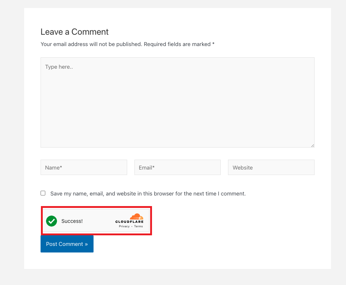Image resolution: width=346 pixels, height=285 pixels.
Task: Click the green Success checkmark icon
Action: click(52, 221)
